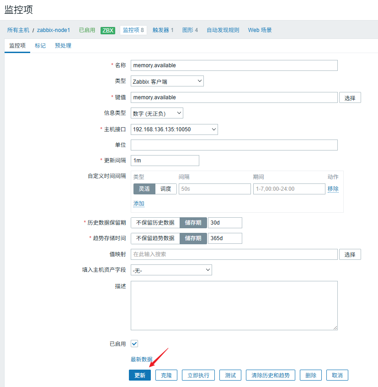This screenshot has height=387, width=378.
Task: Click the 更新 button
Action: (x=140, y=375)
